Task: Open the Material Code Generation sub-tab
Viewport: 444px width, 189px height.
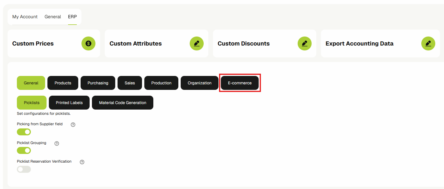Action: [x=122, y=103]
